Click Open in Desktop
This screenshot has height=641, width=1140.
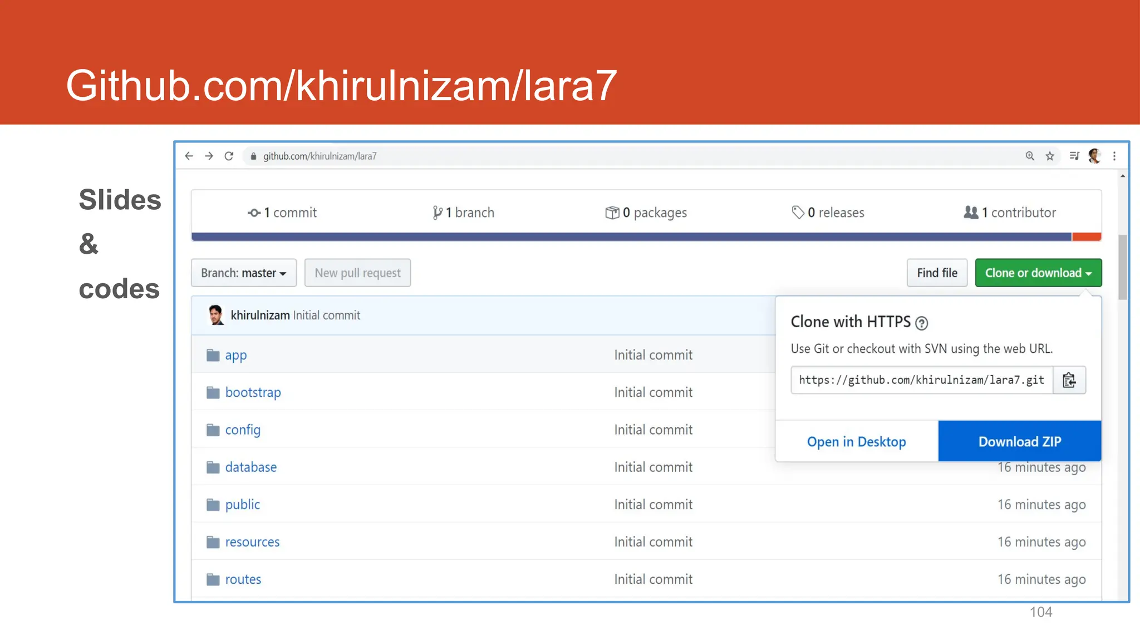(857, 441)
